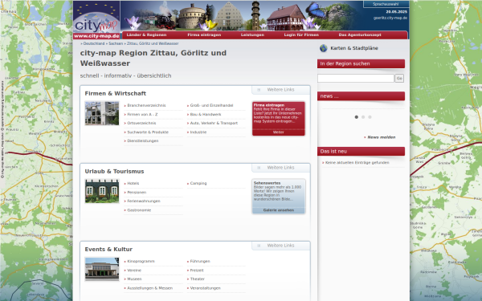Expand Weitere Links in Firmen & Wirtschaft
Image resolution: width=482 pixels, height=301 pixels.
pyautogui.click(x=280, y=90)
